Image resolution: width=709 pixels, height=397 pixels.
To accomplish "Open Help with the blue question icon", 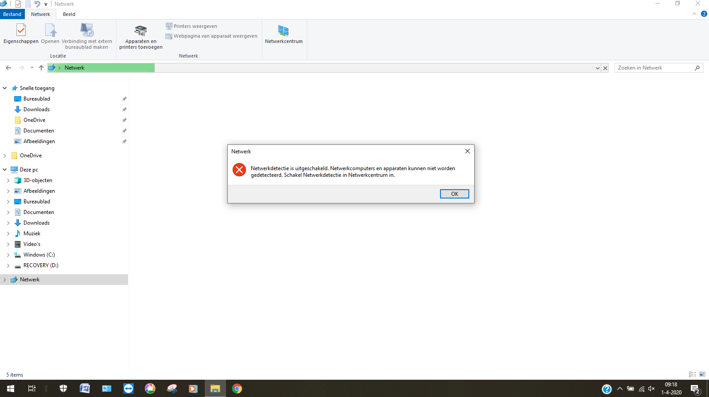I will tap(704, 14).
